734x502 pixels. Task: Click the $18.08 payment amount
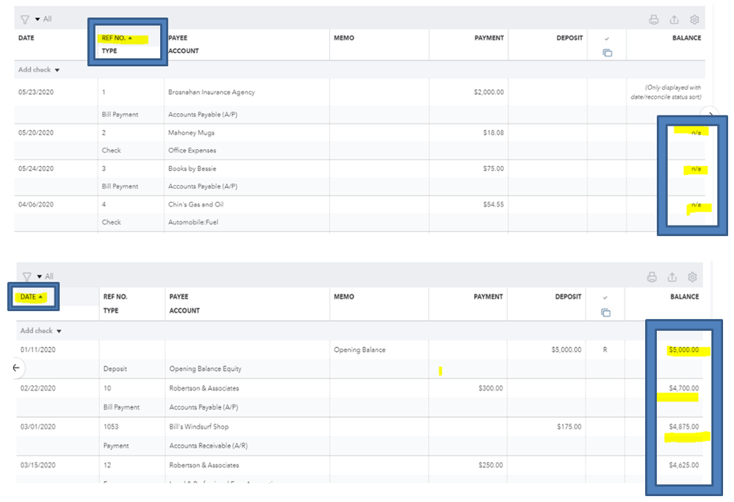[494, 133]
